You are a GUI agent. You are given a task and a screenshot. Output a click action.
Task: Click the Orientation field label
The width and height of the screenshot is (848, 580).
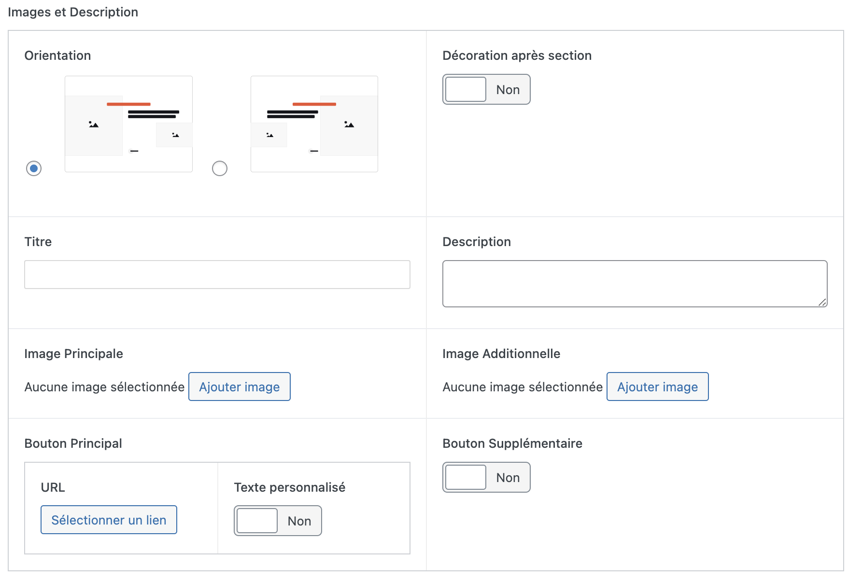(x=57, y=55)
